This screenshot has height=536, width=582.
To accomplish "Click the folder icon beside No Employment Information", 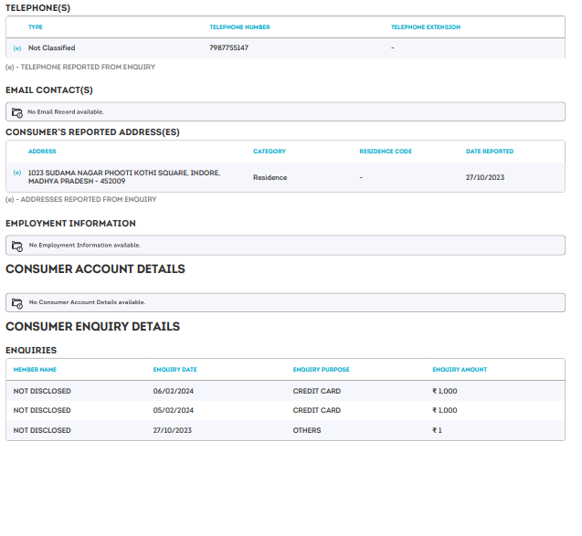I will point(16,246).
